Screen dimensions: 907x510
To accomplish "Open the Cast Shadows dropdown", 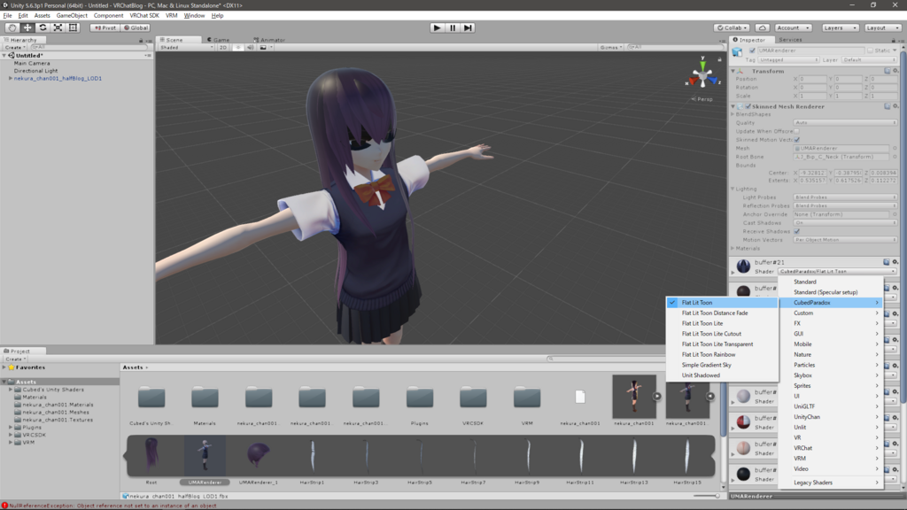I will click(845, 222).
